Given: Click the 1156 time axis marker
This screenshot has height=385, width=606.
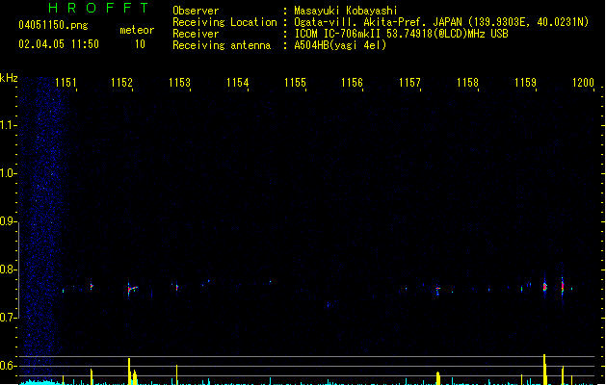Looking at the screenshot, I should point(352,83).
